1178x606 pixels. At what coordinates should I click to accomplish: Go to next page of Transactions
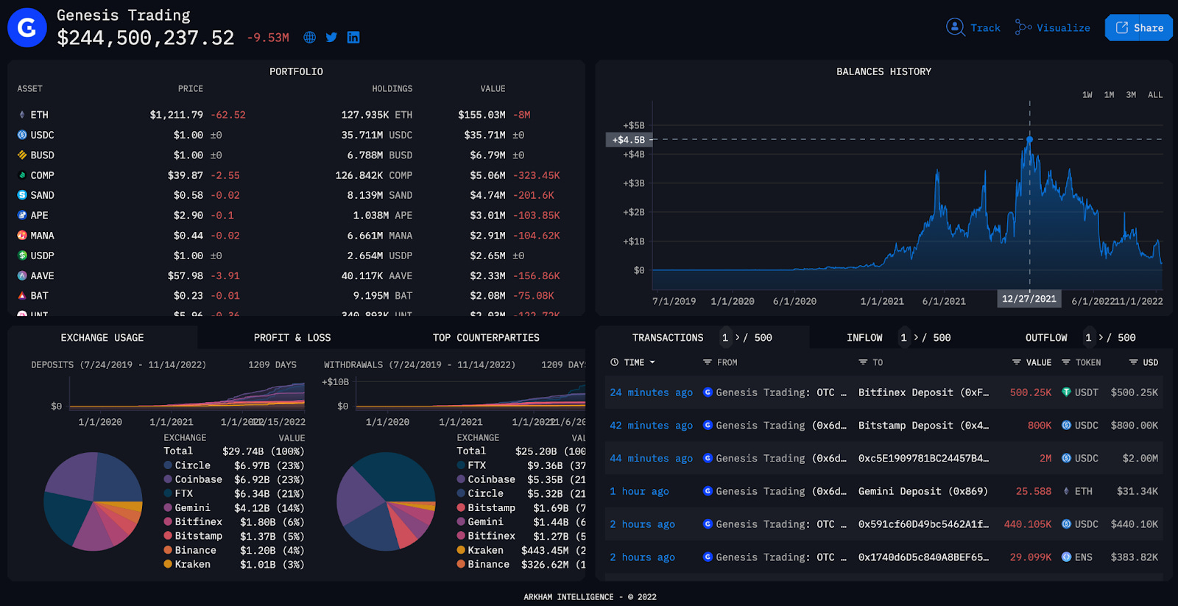(x=737, y=337)
